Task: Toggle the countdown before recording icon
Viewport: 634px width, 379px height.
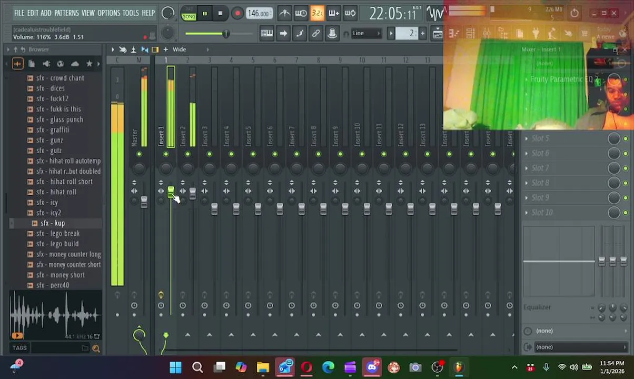Action: click(317, 13)
